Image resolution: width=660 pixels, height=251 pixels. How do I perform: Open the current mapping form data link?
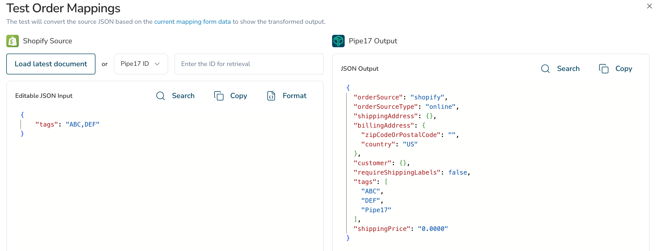[192, 22]
